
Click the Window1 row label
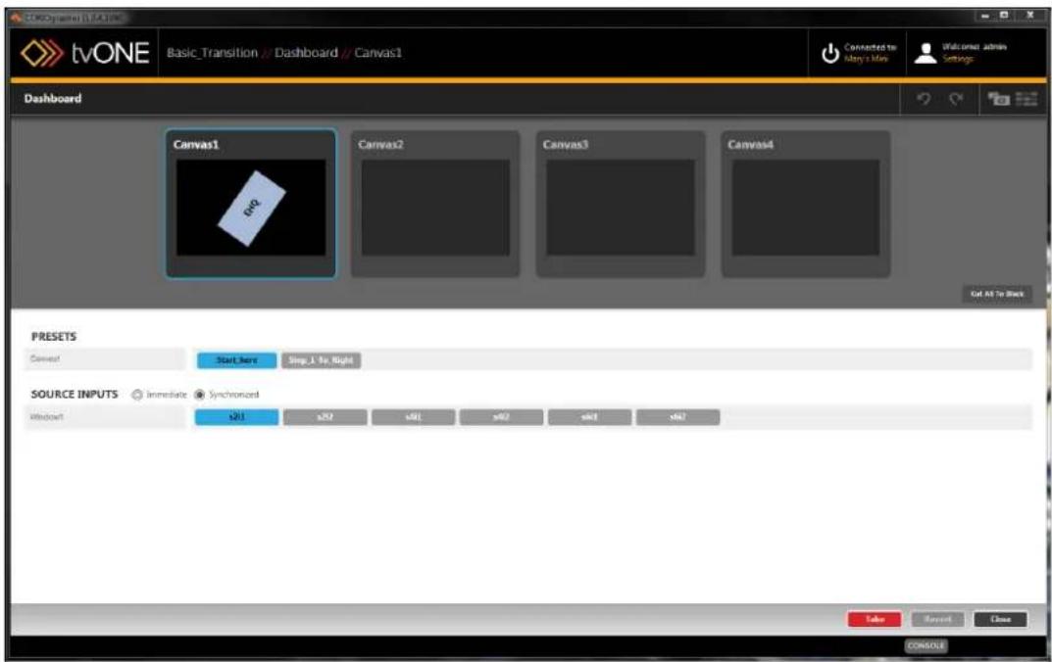click(x=47, y=417)
